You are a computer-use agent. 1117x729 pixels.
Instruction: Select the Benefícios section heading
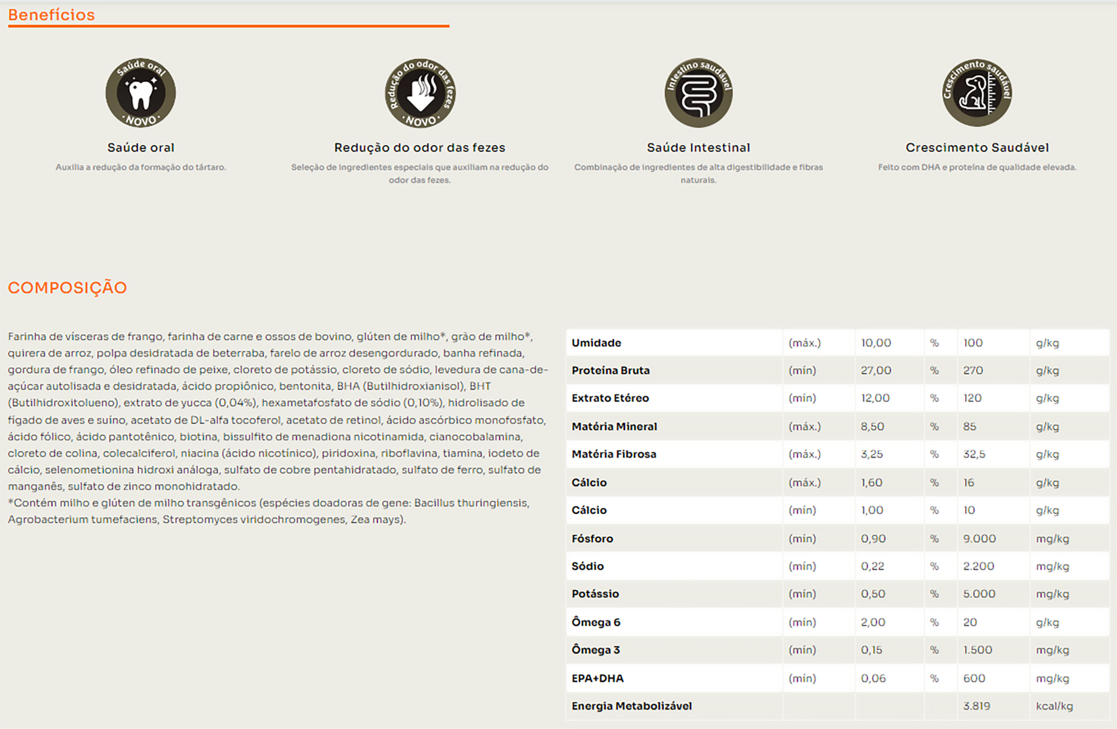(52, 15)
